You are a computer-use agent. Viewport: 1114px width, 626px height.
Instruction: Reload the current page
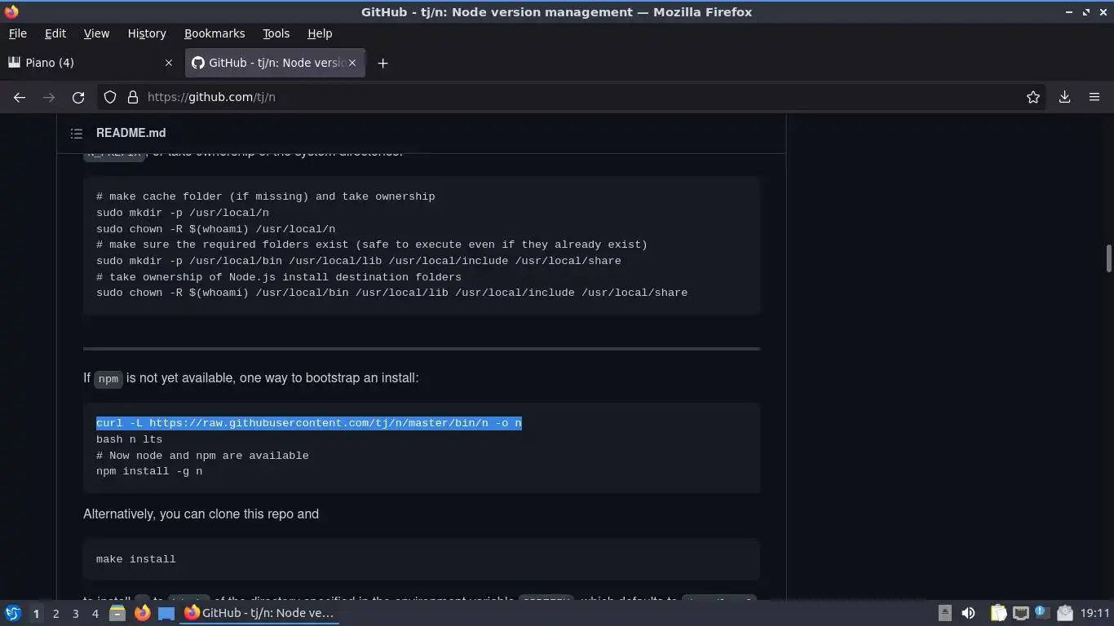[78, 97]
